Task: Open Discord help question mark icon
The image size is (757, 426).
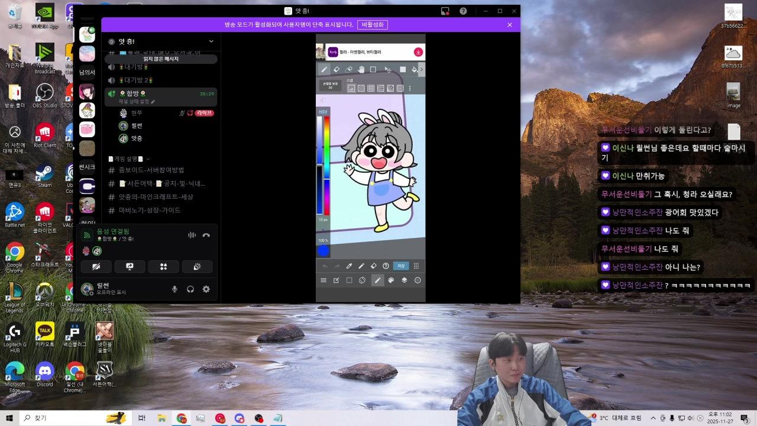Action: pos(463,11)
